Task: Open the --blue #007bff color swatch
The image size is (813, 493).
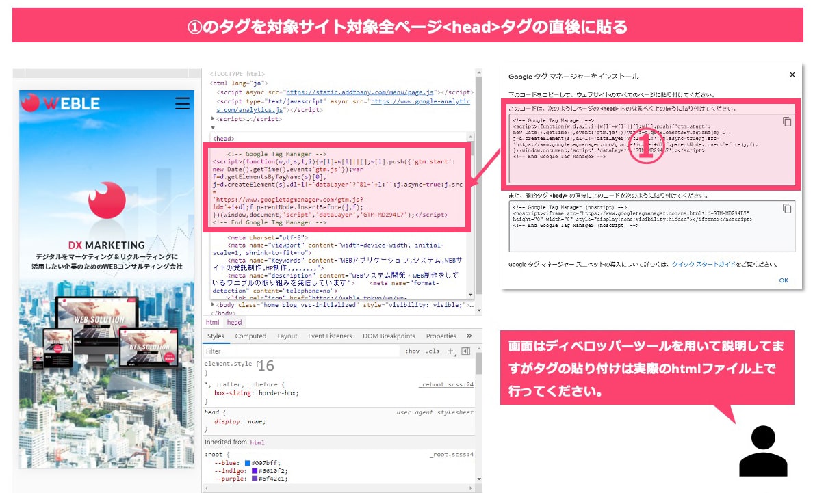Action: (x=247, y=463)
